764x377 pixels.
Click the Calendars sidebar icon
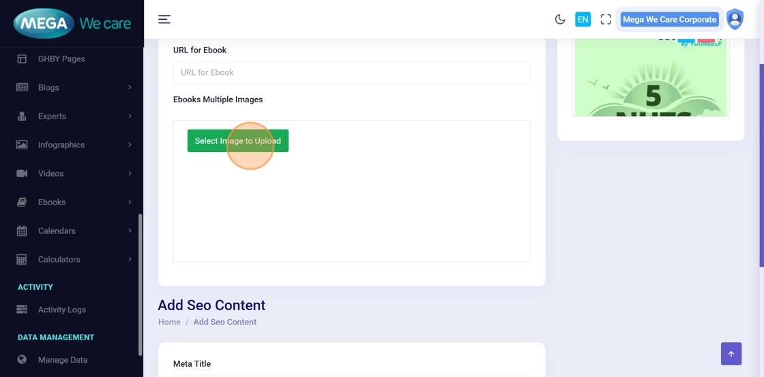[22, 230]
